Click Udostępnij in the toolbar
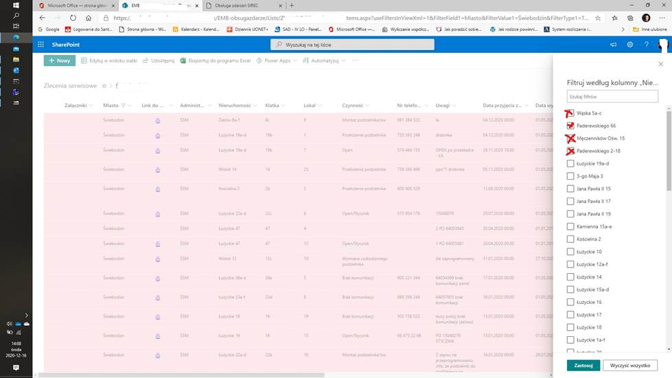The height and width of the screenshot is (378, 672). pyautogui.click(x=159, y=61)
